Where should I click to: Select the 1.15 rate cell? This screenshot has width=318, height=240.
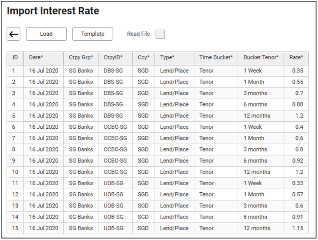(x=297, y=228)
